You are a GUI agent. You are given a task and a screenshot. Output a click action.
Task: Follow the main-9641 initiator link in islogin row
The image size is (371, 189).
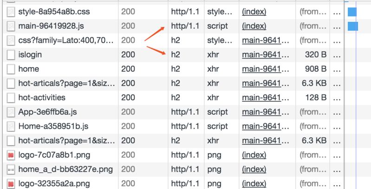[x=265, y=55]
